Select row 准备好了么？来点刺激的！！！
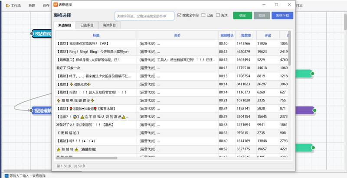Screen dimensions: 347x178 coord(172,125)
